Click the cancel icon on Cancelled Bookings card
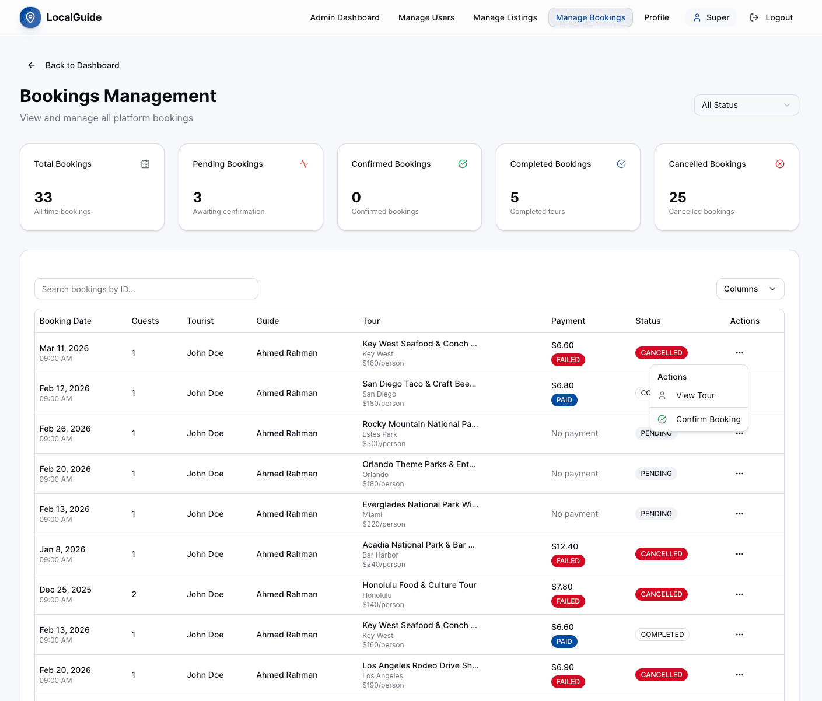Image resolution: width=822 pixels, height=701 pixels. tap(780, 164)
